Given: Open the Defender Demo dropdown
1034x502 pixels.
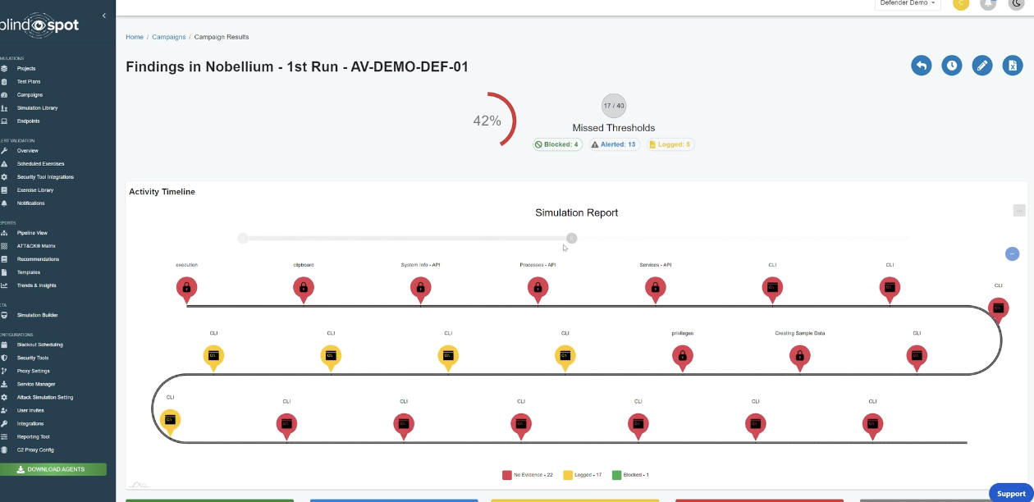Looking at the screenshot, I should (908, 3).
